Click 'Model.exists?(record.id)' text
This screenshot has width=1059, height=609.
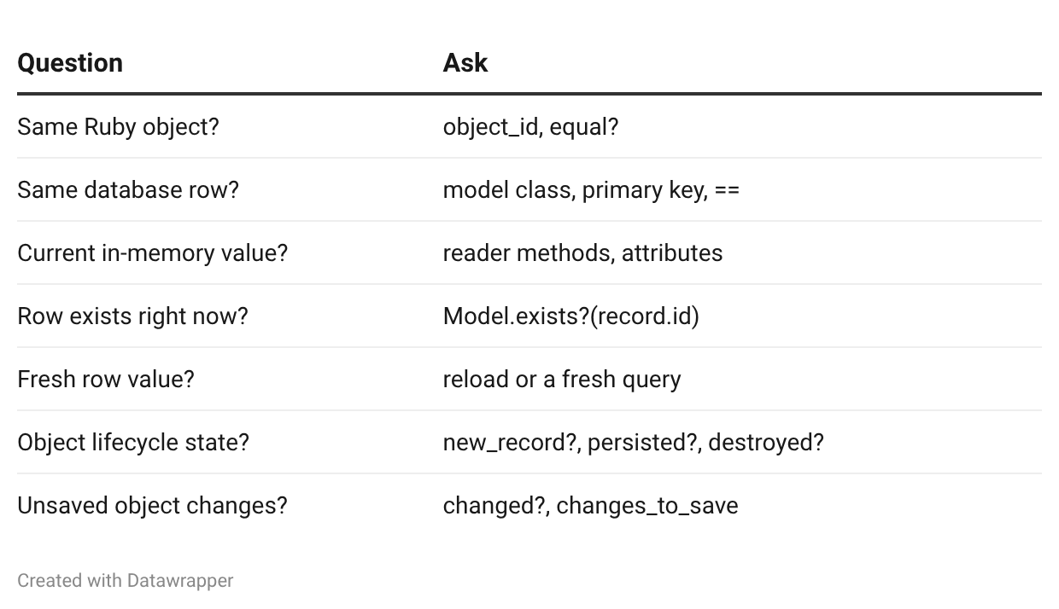click(x=570, y=316)
